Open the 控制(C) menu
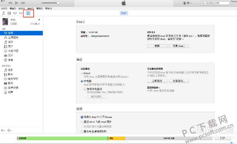Viewport: 237px width, 144px height. point(30,9)
